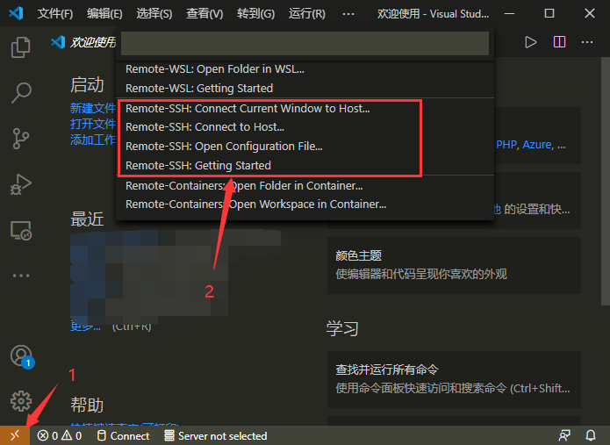Screen dimensions: 610x445
Task: Open the notifications bell icon
Action: point(591,435)
